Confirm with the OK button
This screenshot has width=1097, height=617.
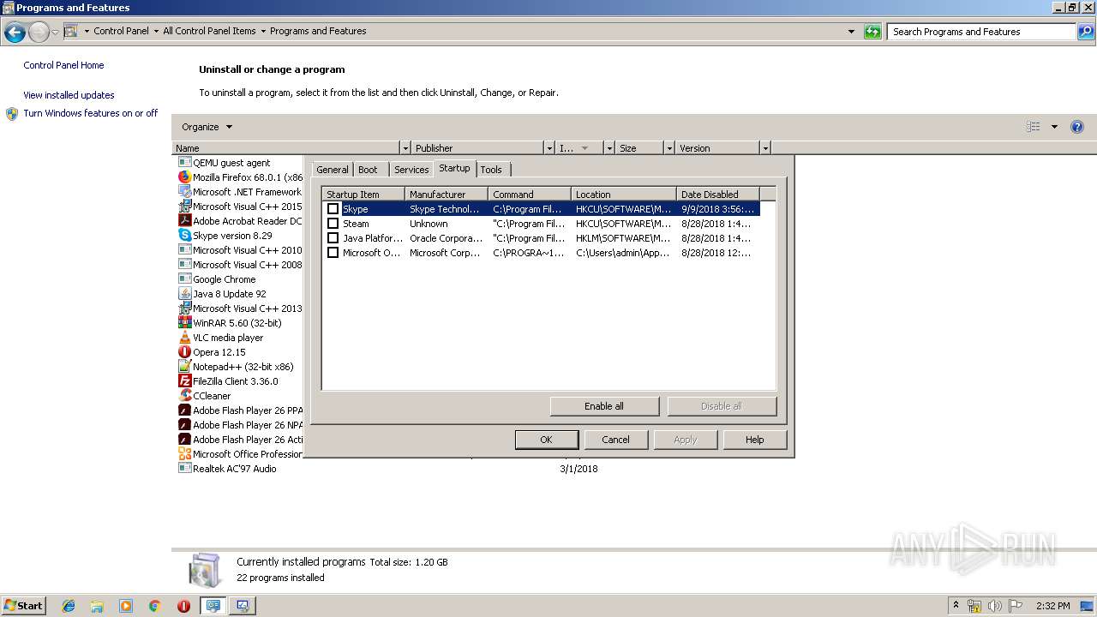[546, 440]
